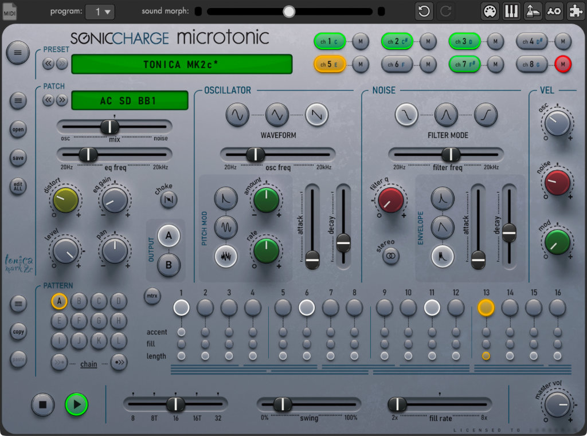
Task: Mute channel 8 G
Action: click(x=563, y=64)
